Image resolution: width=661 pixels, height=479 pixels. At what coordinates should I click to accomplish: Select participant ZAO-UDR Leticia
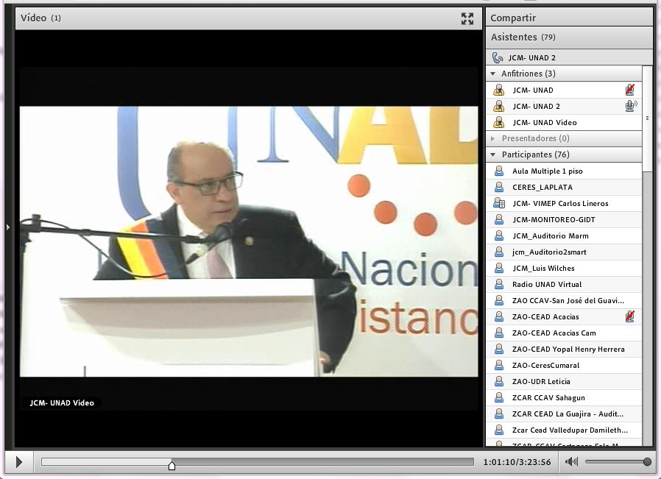564,381
